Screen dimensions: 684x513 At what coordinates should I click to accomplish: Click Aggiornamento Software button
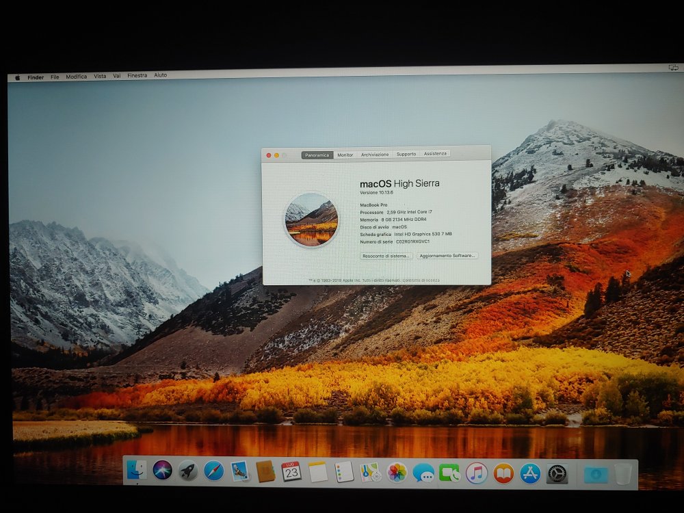pyautogui.click(x=447, y=256)
